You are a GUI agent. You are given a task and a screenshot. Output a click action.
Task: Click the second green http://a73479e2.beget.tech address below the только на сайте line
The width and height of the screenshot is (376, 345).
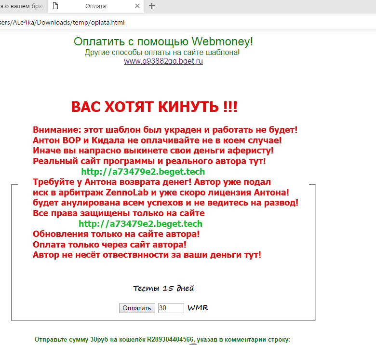pyautogui.click(x=141, y=223)
